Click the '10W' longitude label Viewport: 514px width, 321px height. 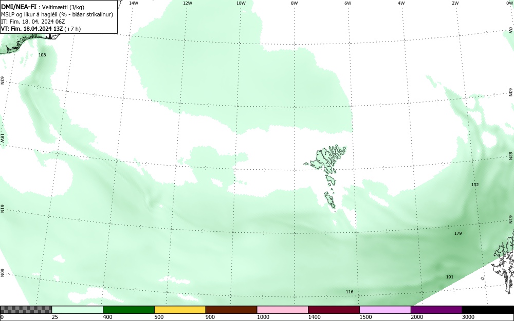(241, 3)
